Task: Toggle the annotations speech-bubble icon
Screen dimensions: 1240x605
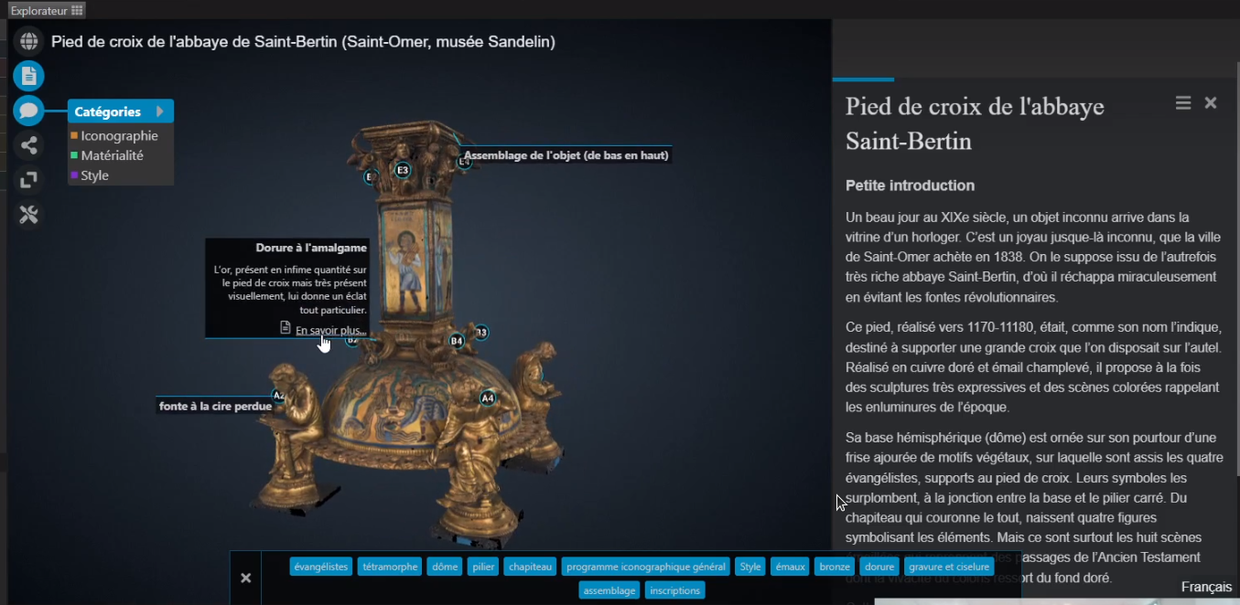Action: [28, 111]
